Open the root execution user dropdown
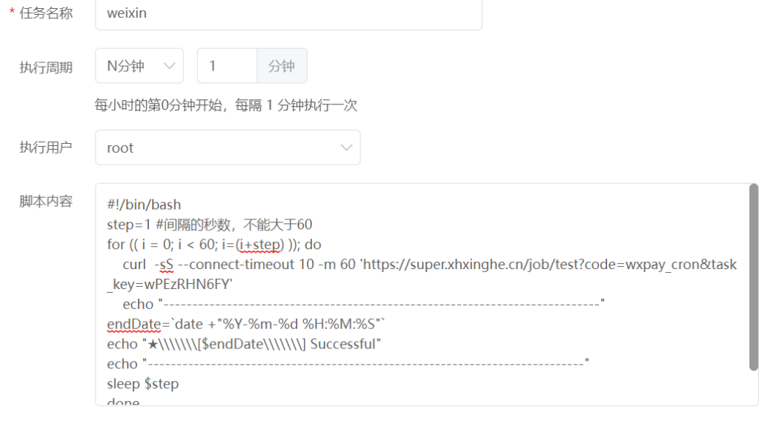The height and width of the screenshot is (421, 759). (x=228, y=147)
